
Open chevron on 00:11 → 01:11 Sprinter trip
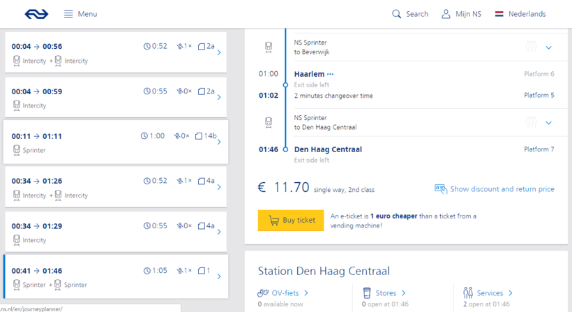coord(219,142)
